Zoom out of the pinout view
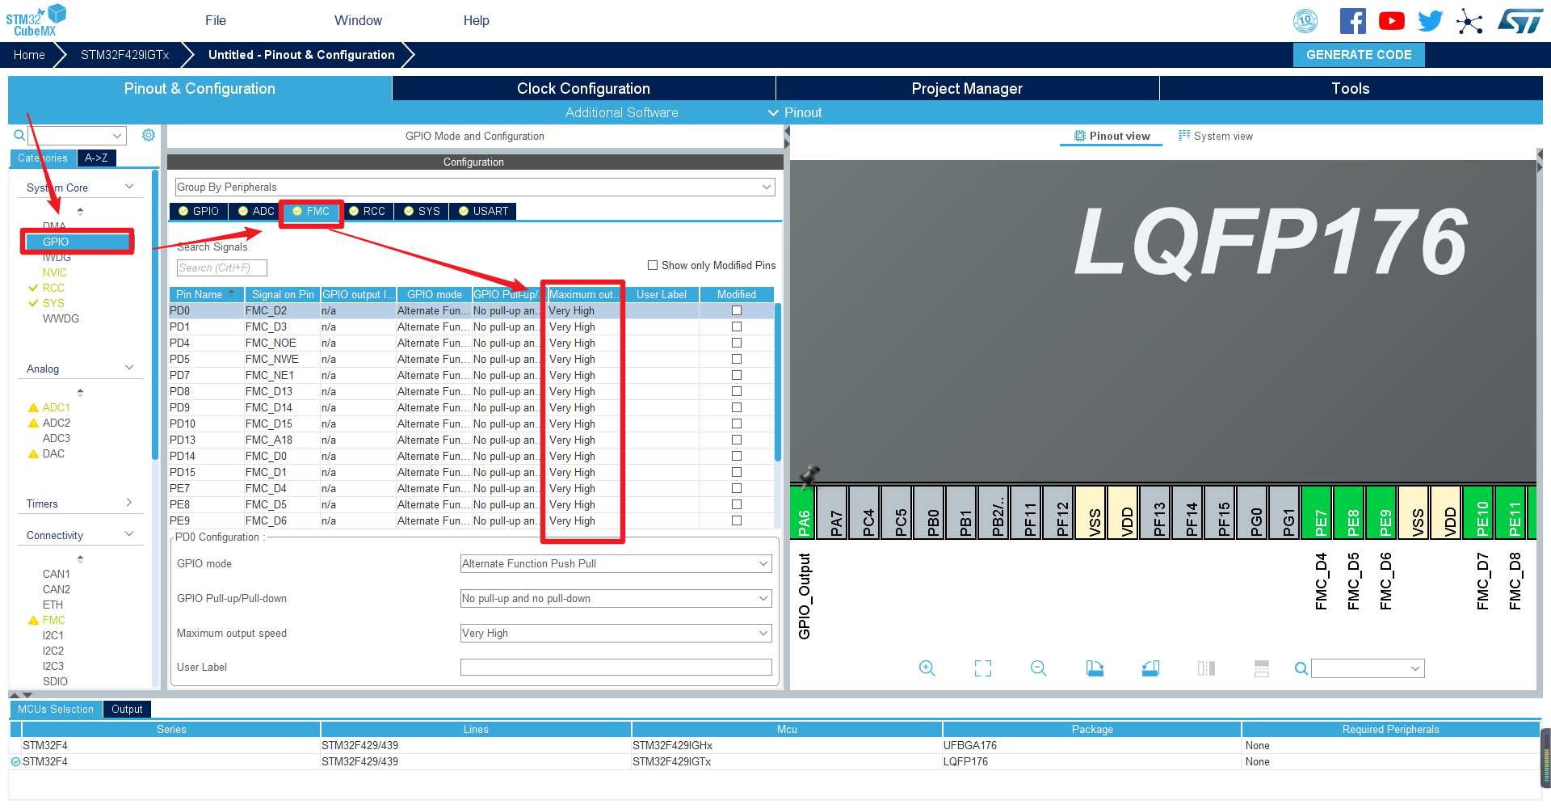 [x=1039, y=668]
